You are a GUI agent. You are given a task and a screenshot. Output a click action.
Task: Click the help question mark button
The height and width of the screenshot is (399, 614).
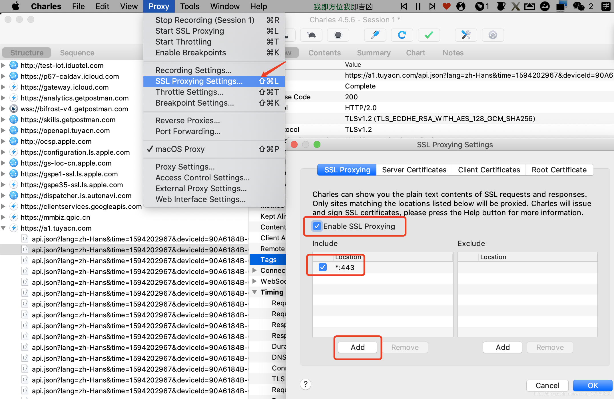[306, 384]
